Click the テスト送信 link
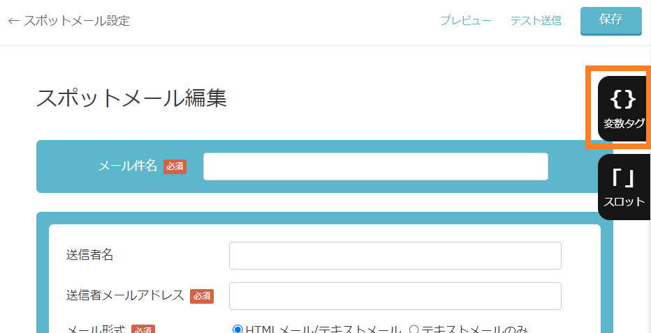Viewport: 651px width, 333px height. tap(536, 21)
